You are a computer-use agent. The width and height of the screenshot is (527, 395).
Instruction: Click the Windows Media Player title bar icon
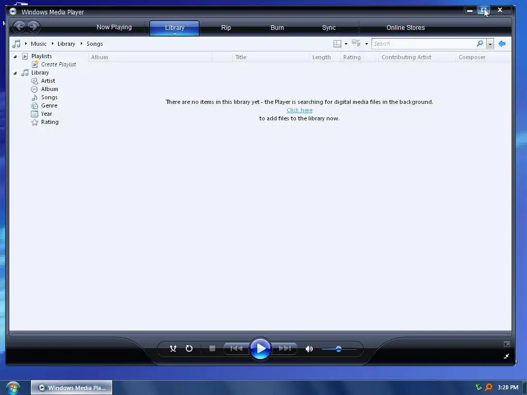pyautogui.click(x=13, y=11)
